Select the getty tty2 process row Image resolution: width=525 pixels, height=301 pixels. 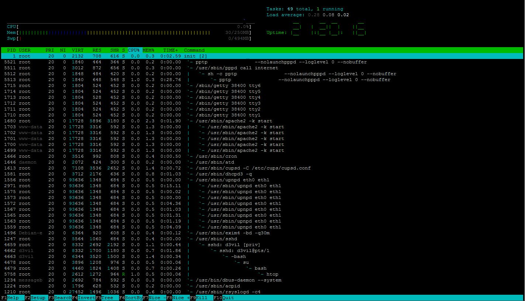point(262,109)
